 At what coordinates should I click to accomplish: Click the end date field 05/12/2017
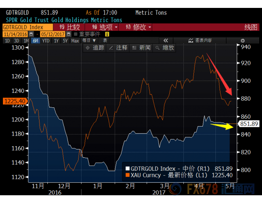[53, 34]
